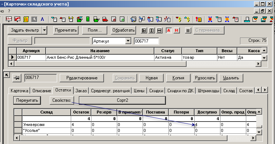The image size is (275, 144).
Task: Click the crossed-out price tag sign icon
Action: coord(17,19)
